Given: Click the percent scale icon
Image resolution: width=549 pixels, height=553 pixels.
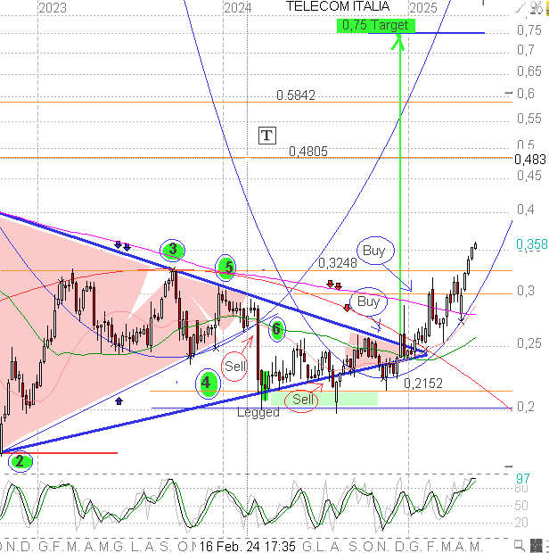Looking at the screenshot, I should coord(537,7).
